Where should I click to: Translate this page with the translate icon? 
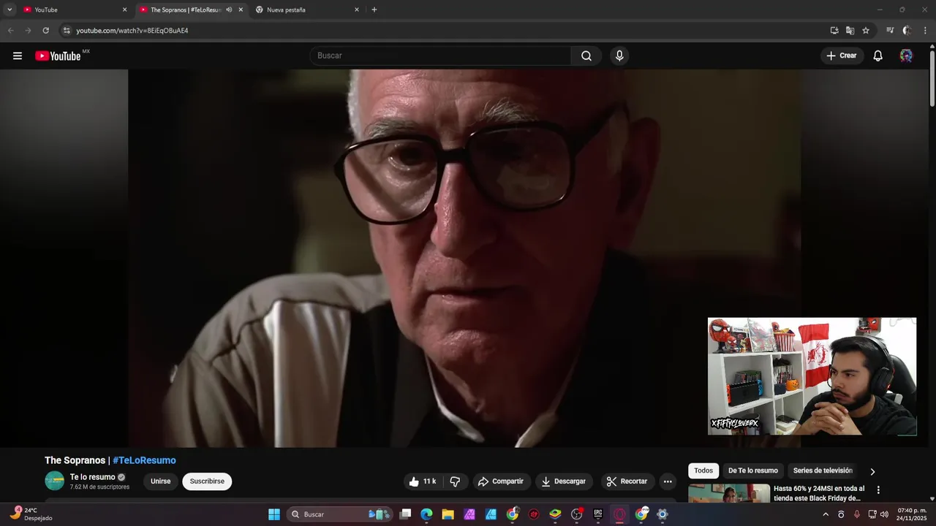click(x=850, y=31)
